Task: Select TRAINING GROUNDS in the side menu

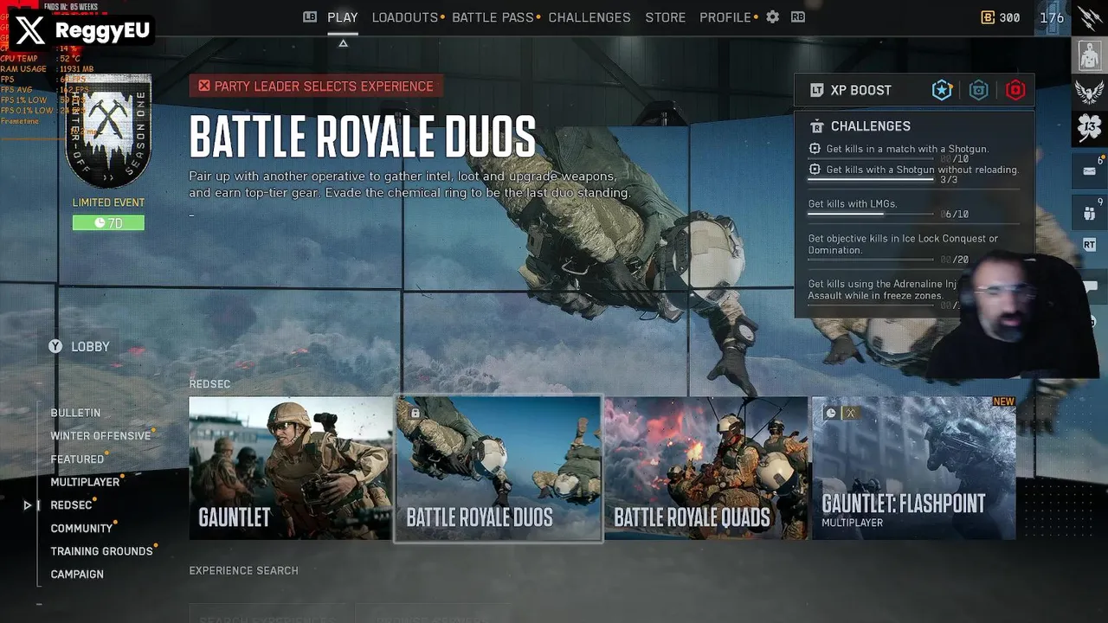Action: pyautogui.click(x=101, y=551)
